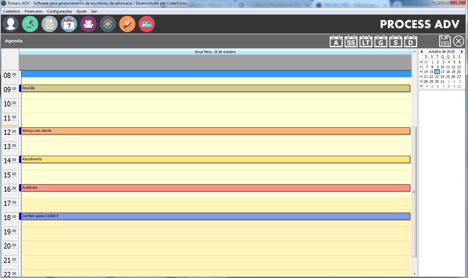Pick day 25 in the mini calendar
Image resolution: width=468 pixels, height=278 pixels.
(x=448, y=77)
